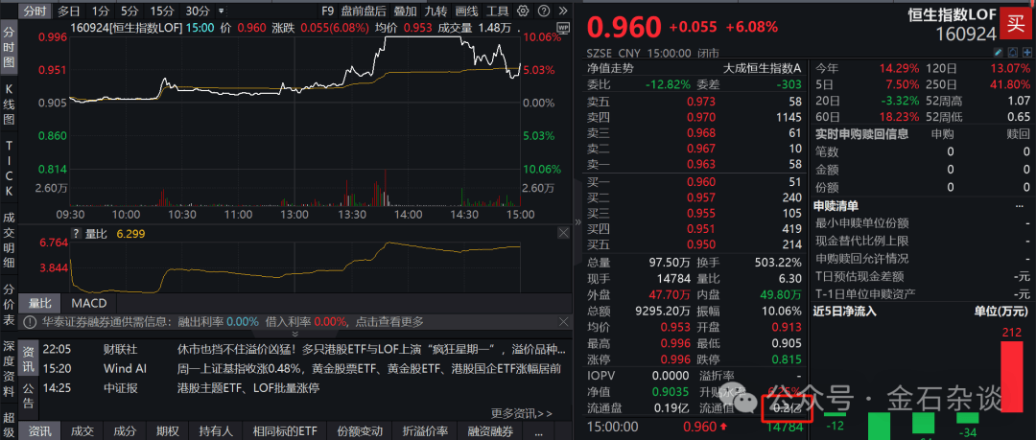
Task: Switch to 1分 period tab
Action: (101, 11)
